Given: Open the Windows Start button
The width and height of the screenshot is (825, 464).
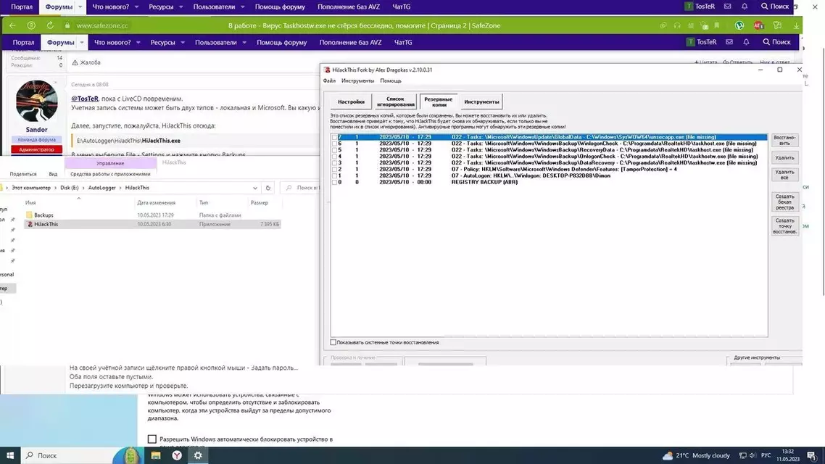Looking at the screenshot, I should click(x=10, y=455).
